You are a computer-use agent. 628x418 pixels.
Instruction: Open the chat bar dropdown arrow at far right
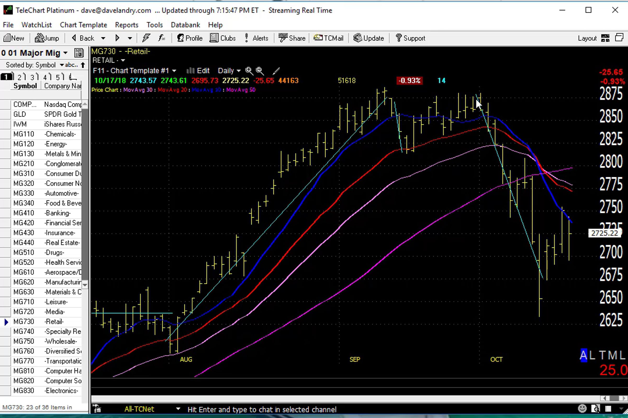click(x=621, y=409)
